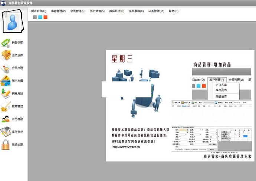Expand the 数据统计(D) menu
Screen dimensions: 256x181
(x=117, y=11)
